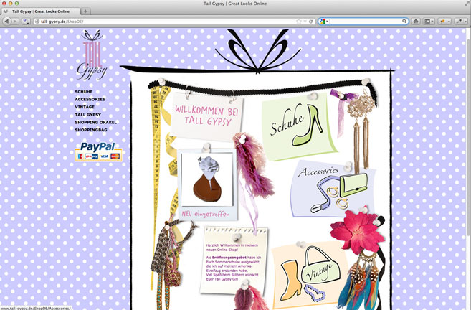Close the window with the red button
471x310 pixels.
point(4,4)
